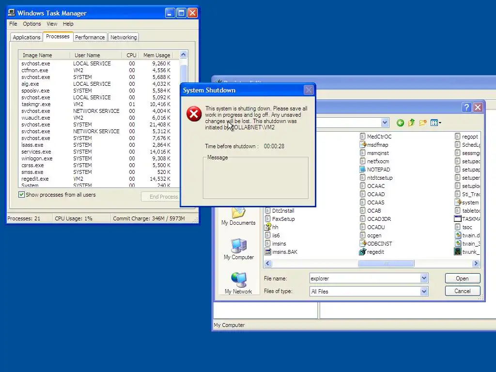Screen dimensions: 496x372
Task: Select the OCAD3DR file icon
Action: [x=362, y=219]
